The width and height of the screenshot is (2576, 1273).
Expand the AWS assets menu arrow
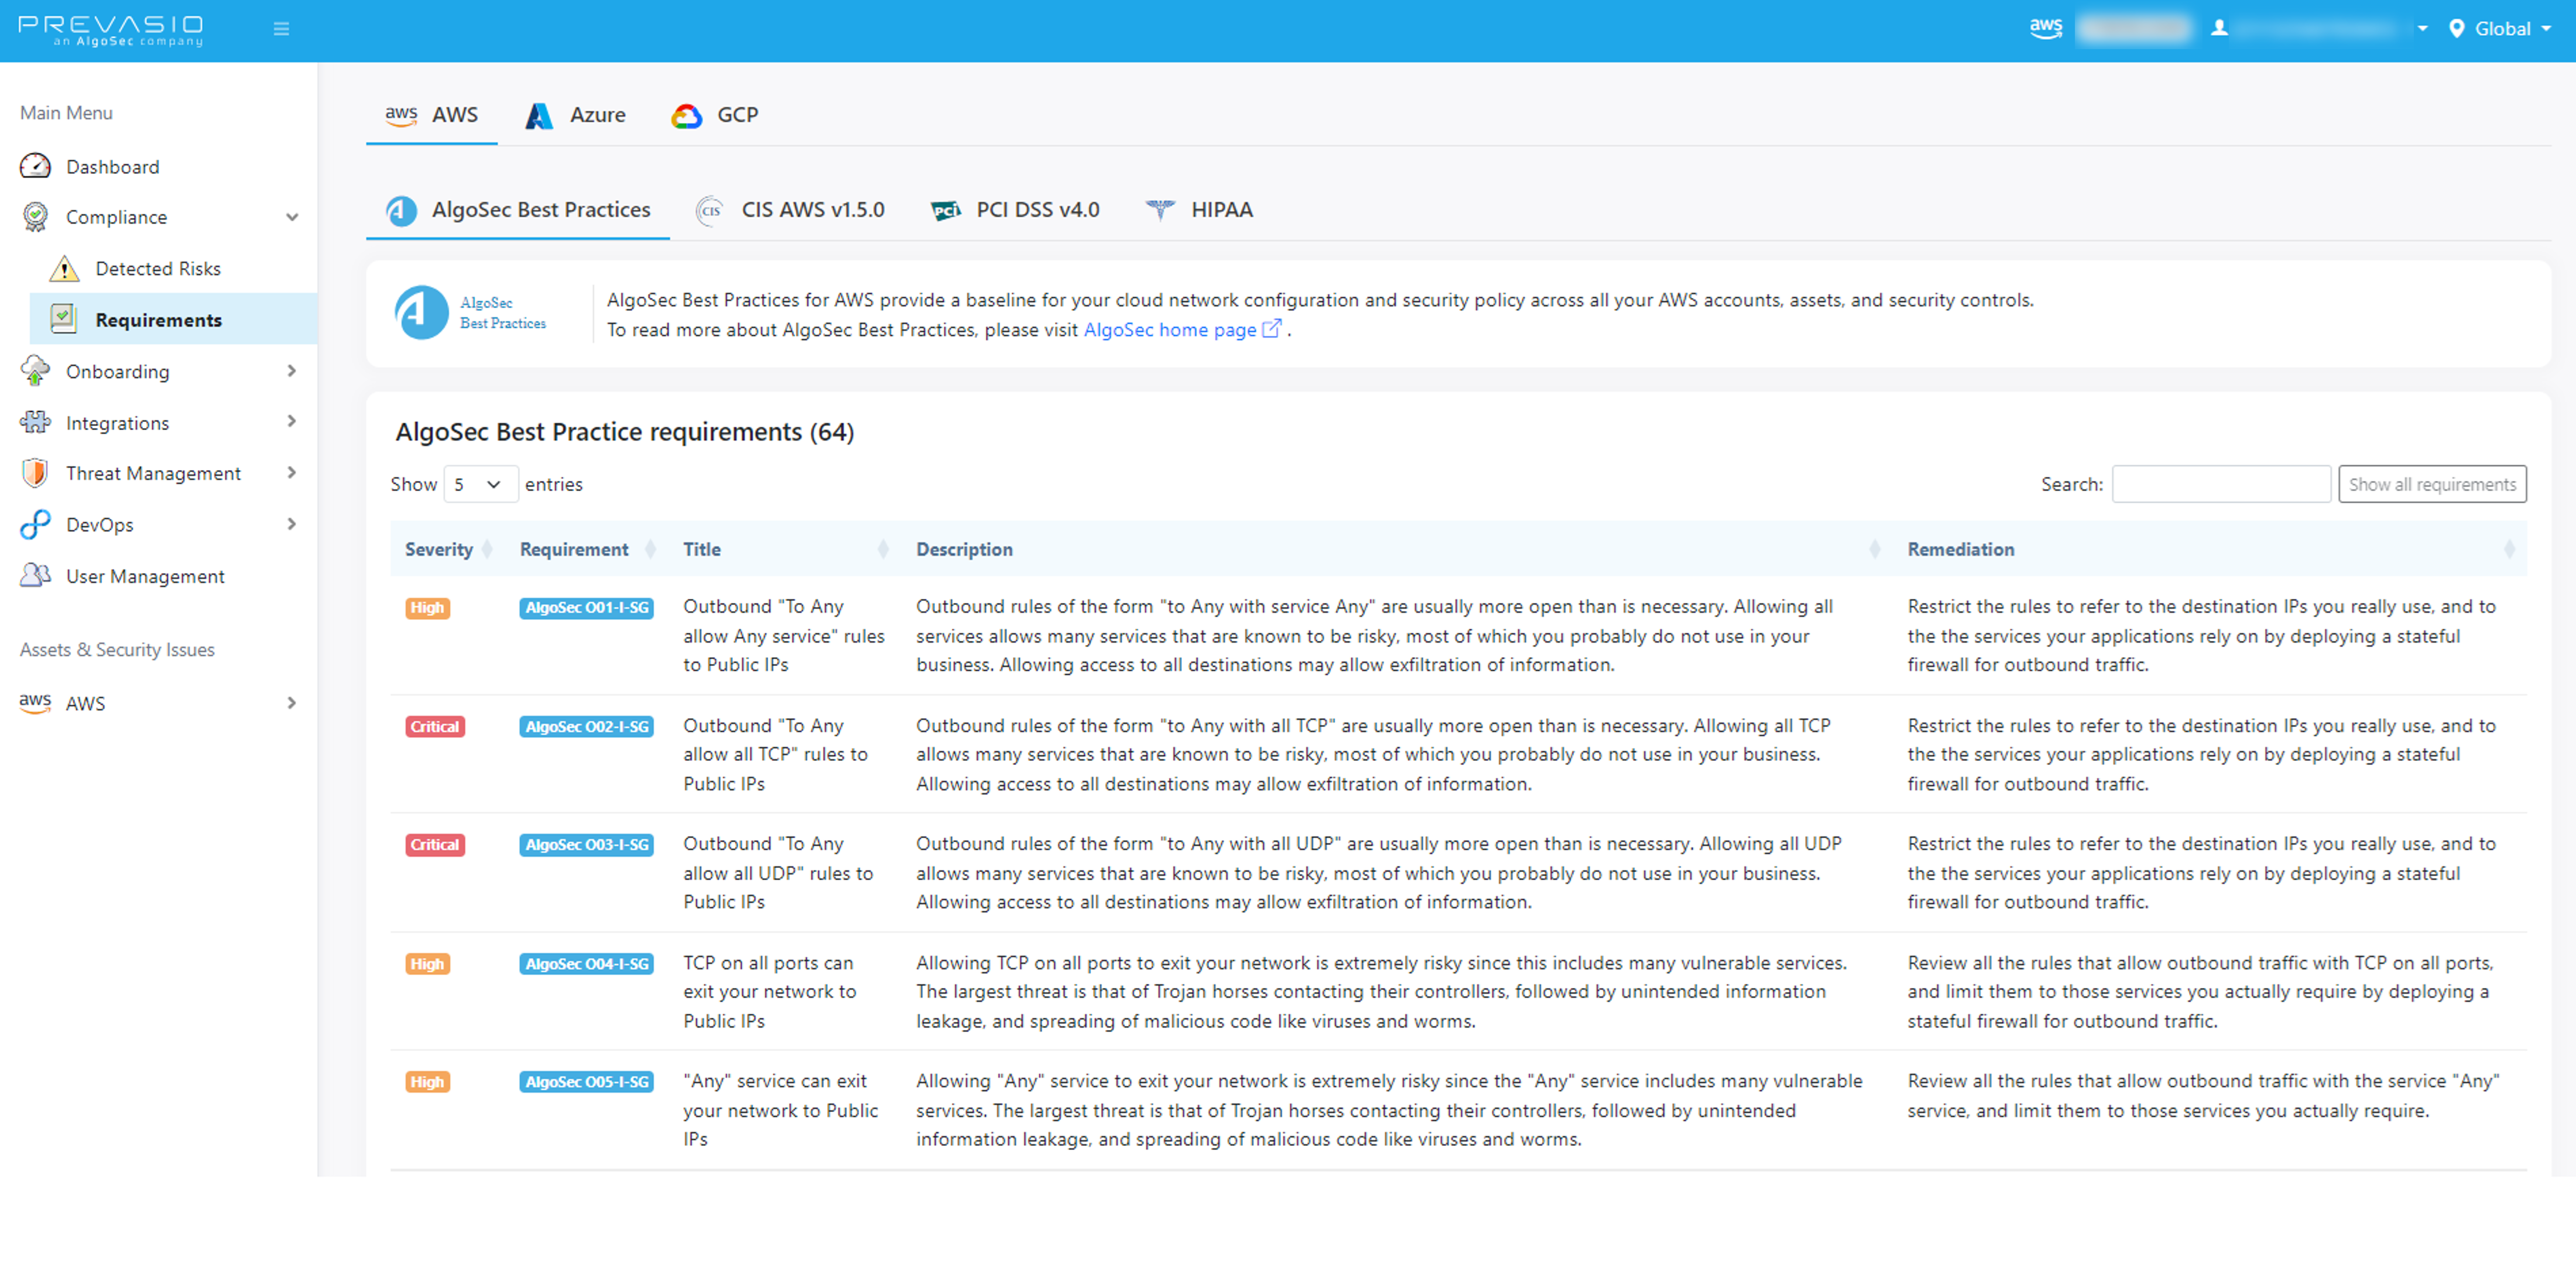point(292,703)
